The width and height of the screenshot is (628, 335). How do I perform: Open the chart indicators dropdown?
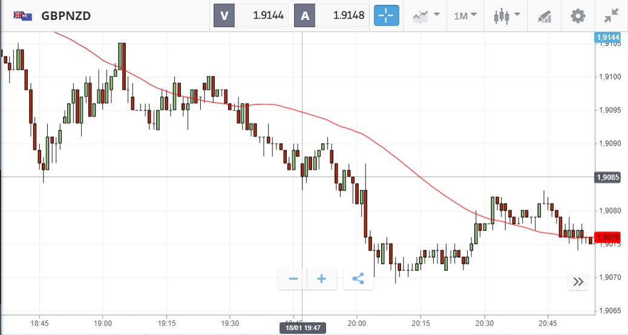pyautogui.click(x=425, y=16)
